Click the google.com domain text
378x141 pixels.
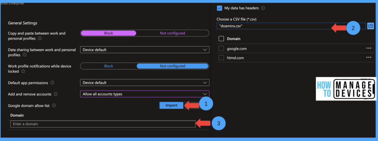(237, 49)
